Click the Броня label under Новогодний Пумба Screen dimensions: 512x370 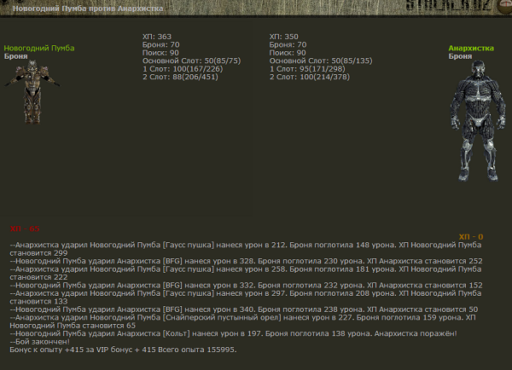[15, 56]
